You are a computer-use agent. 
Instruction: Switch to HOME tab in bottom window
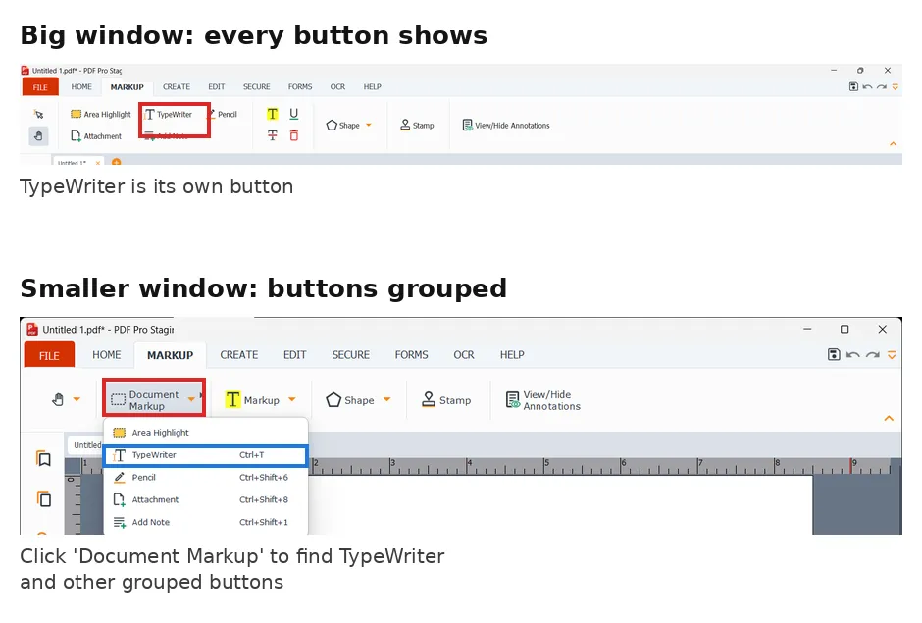[107, 355]
